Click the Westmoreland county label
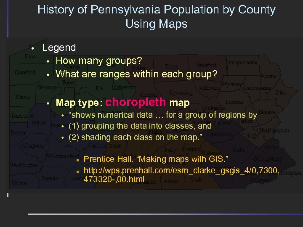Screen dimensions: 303x227 pyautogui.click(x=63, y=156)
